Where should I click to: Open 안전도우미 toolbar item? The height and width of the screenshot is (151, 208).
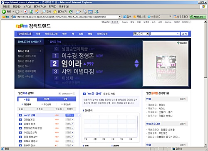click(x=181, y=17)
